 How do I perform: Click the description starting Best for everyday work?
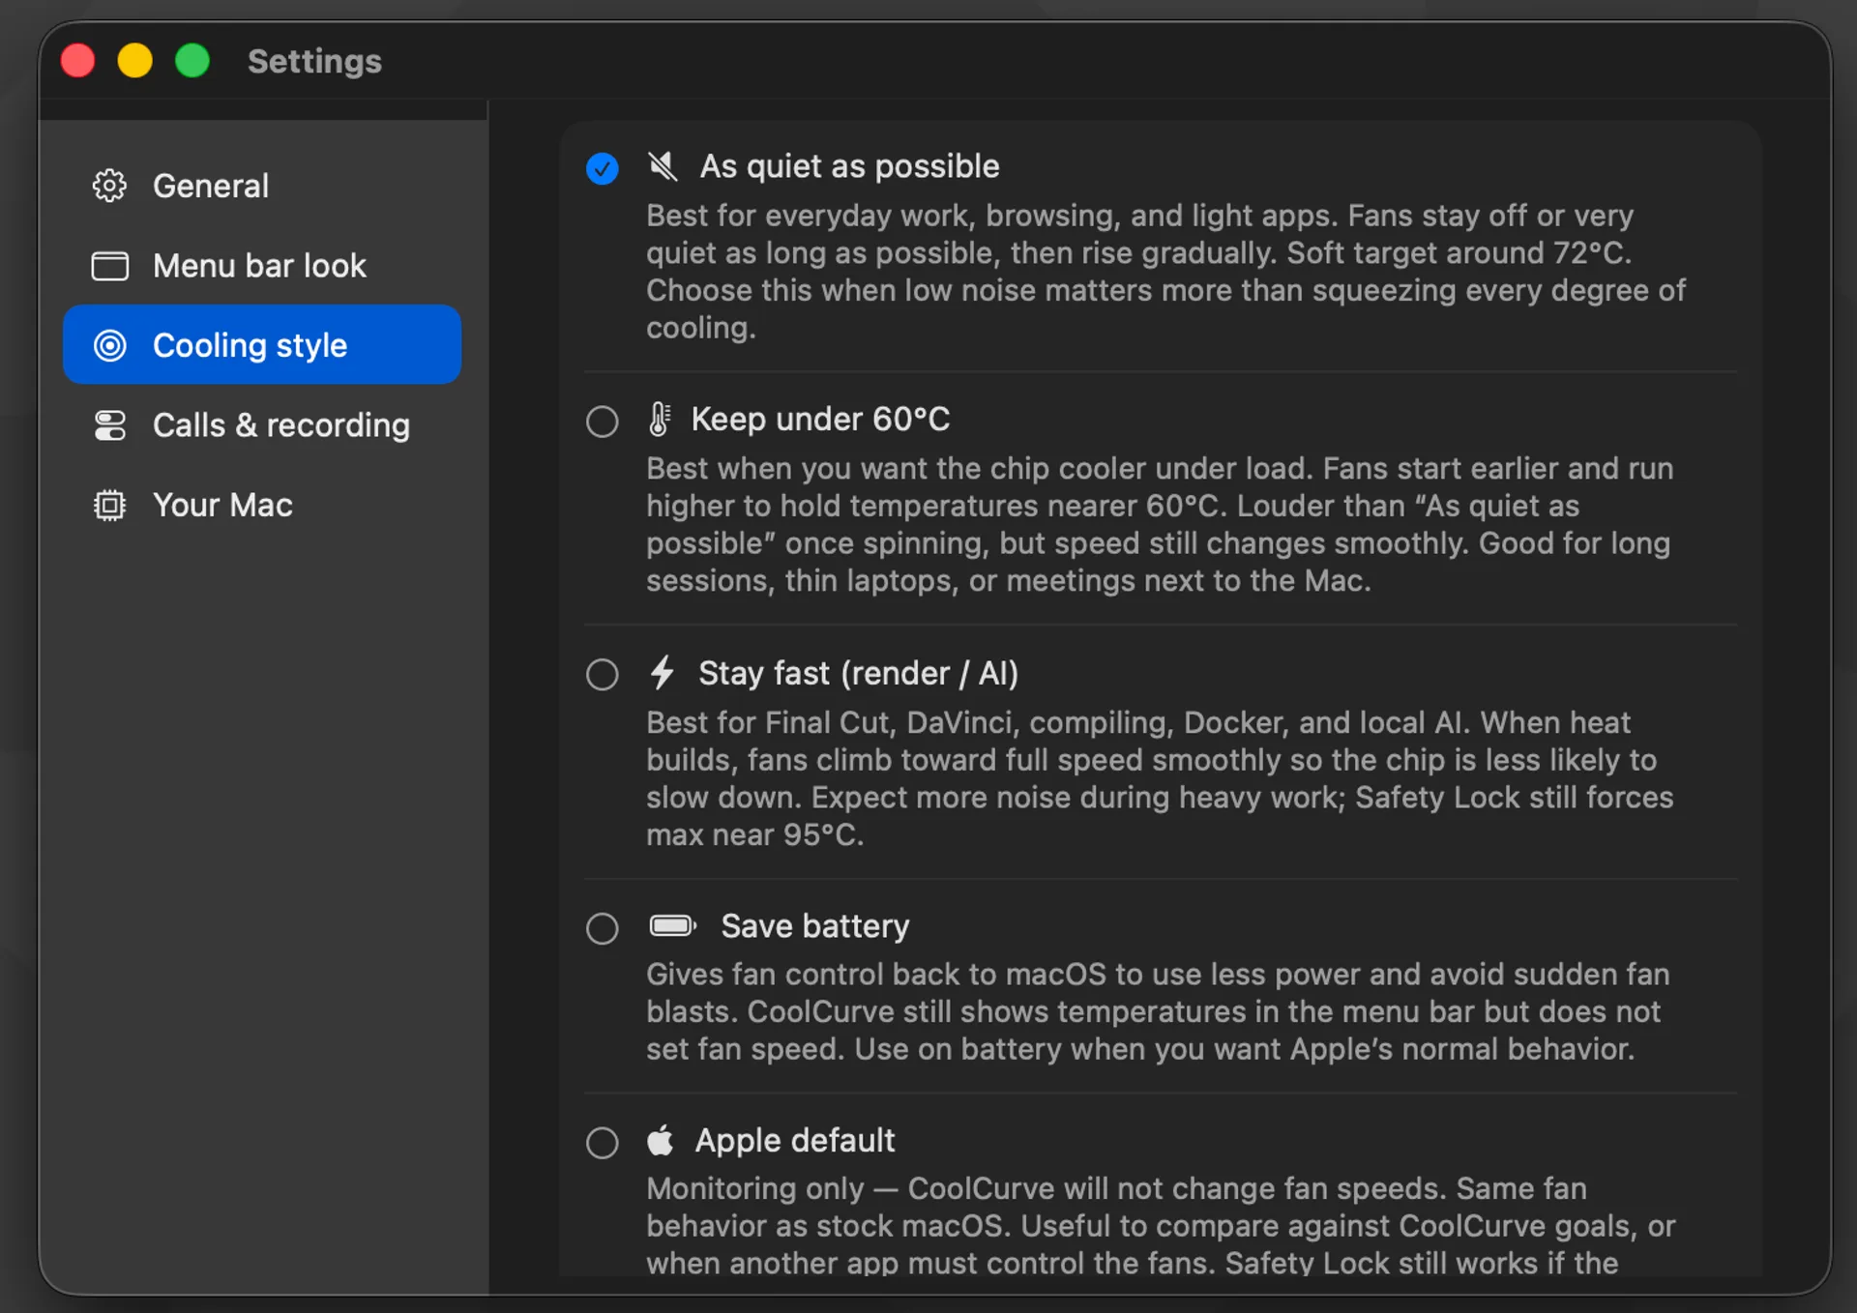[x=1165, y=272]
